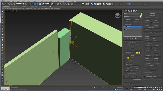Click the ViewCube in the viewport
The image size is (163, 91).
coord(118,15)
